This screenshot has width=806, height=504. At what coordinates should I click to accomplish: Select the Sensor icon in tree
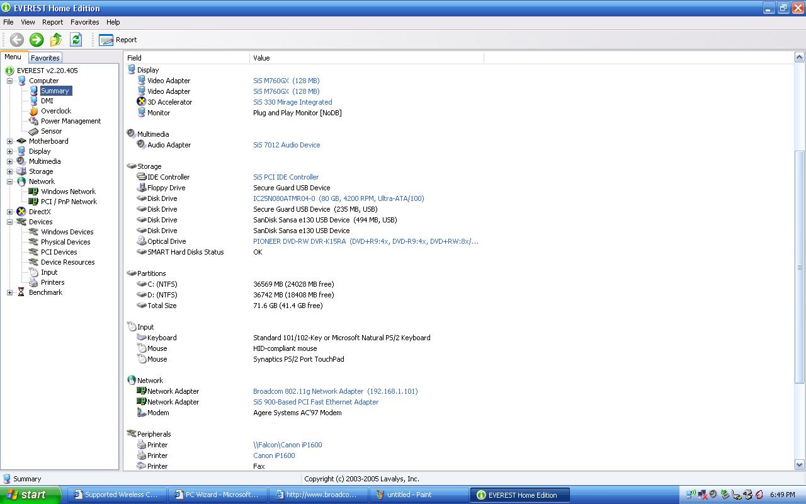[33, 131]
